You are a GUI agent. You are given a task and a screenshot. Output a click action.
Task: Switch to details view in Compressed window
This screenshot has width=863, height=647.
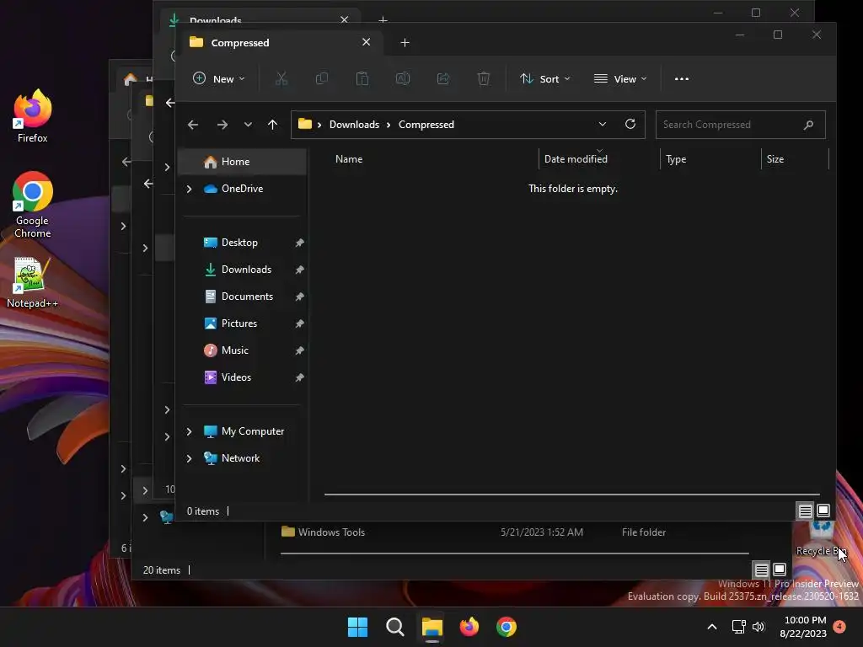point(805,511)
